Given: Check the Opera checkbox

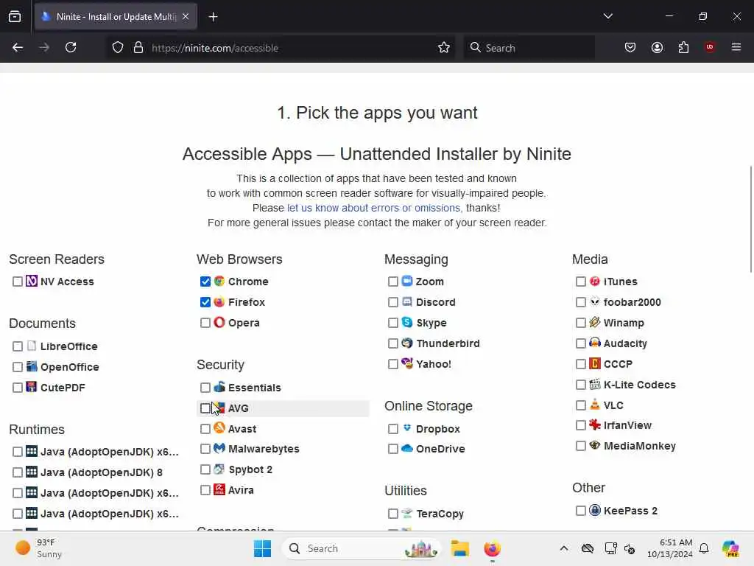Looking at the screenshot, I should (205, 323).
